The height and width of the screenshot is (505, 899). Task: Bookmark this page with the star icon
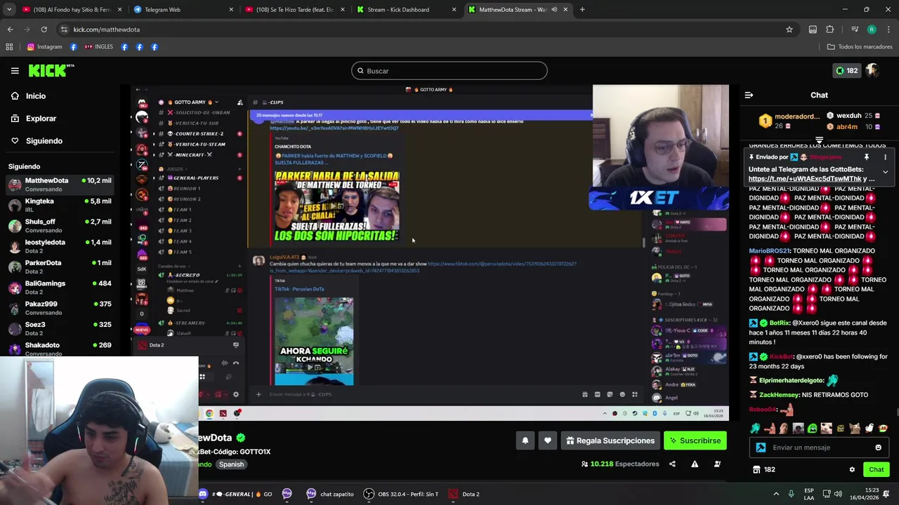tap(789, 29)
